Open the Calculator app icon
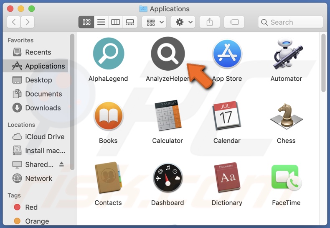330x228 pixels. (168, 115)
